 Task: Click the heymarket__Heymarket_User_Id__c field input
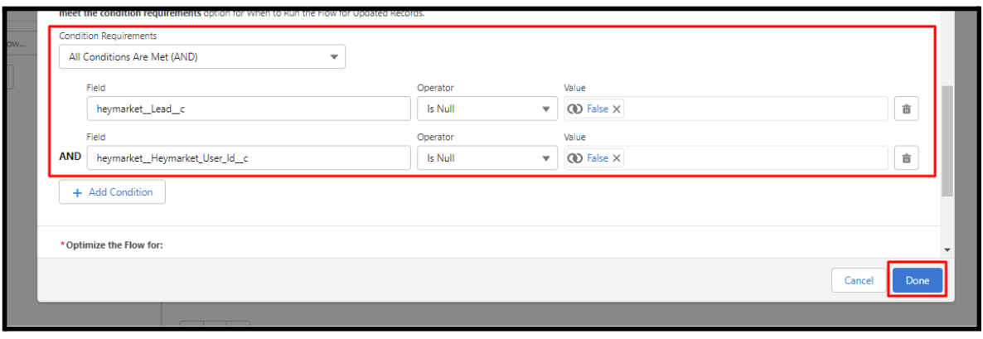249,158
